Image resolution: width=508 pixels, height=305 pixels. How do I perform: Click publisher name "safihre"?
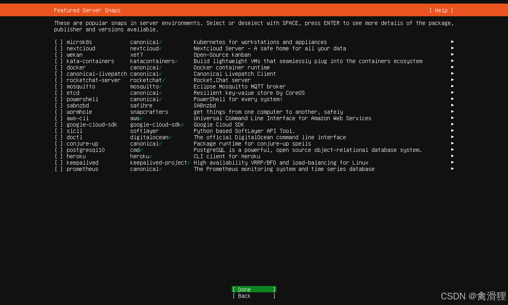(141, 106)
